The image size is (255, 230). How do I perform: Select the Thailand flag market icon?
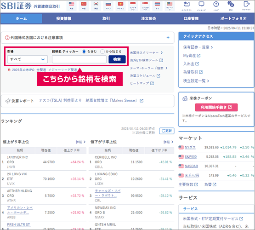[157, 6]
